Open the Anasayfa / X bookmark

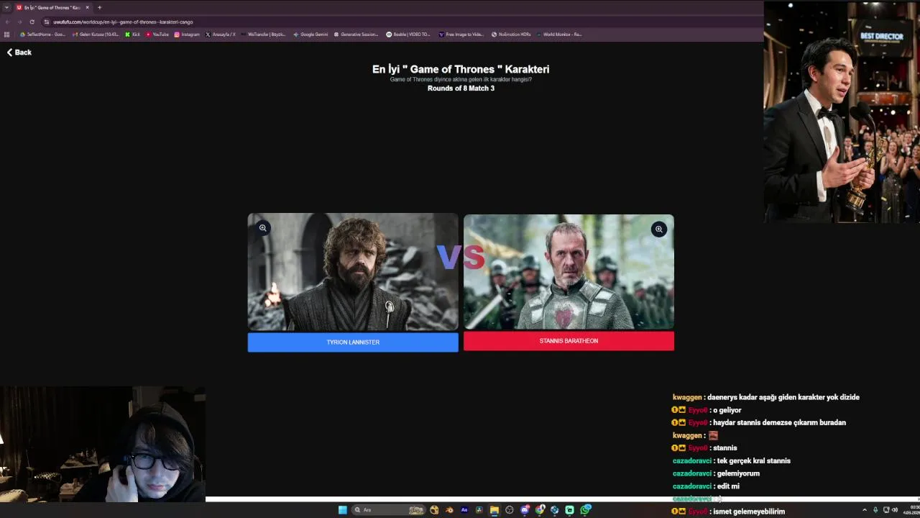(221, 35)
